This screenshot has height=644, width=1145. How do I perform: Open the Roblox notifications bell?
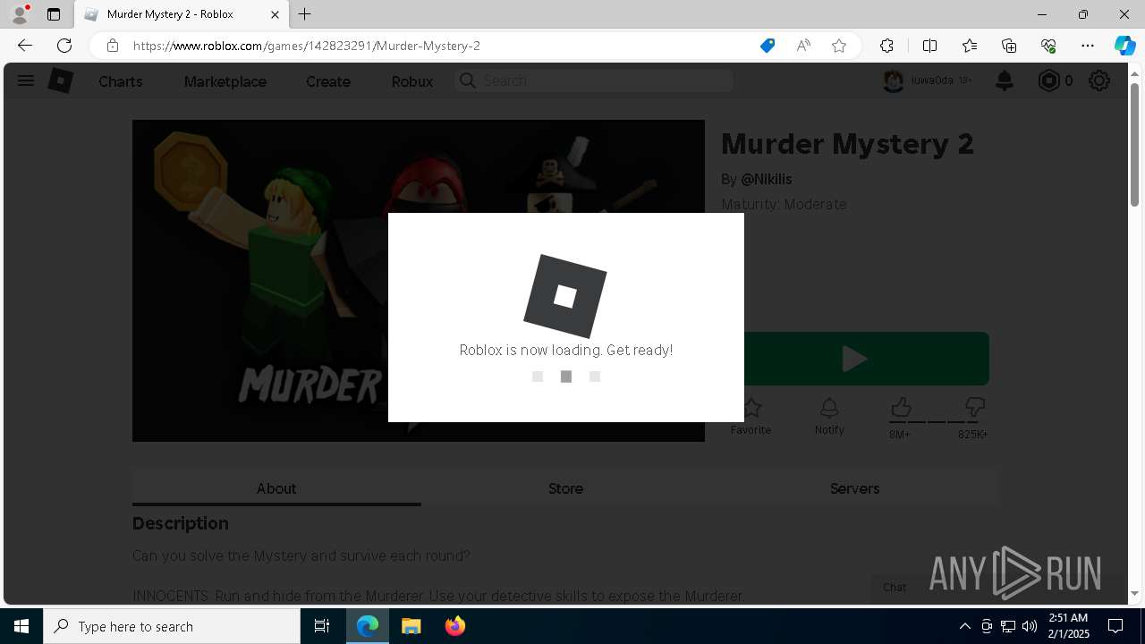coord(1005,80)
